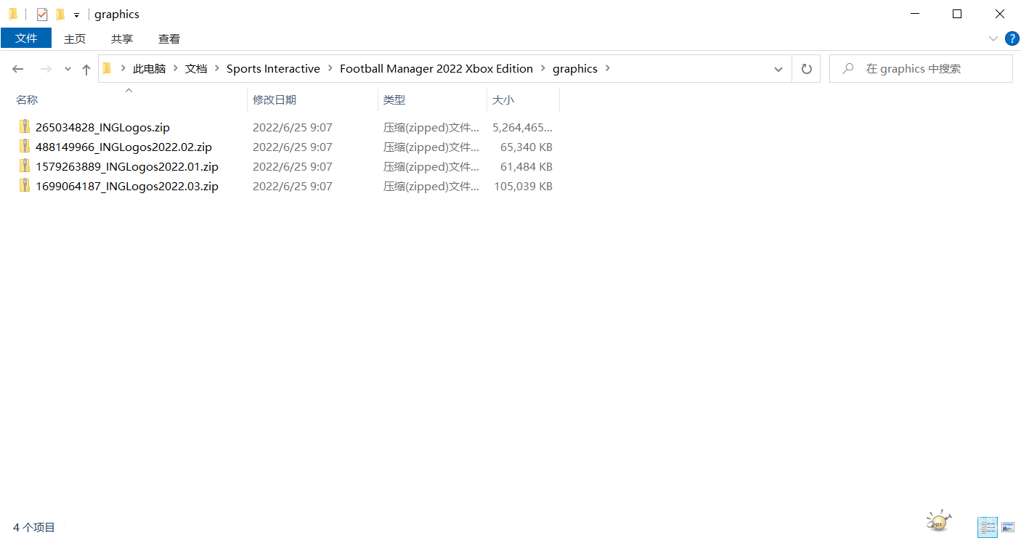Screen dimensions: 1021x538
Task: Go up one folder level
Action: tap(86, 69)
